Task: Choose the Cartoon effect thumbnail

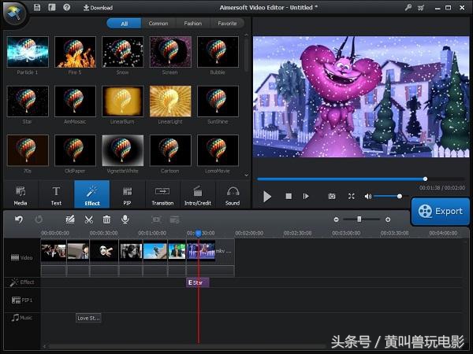Action: [x=170, y=150]
